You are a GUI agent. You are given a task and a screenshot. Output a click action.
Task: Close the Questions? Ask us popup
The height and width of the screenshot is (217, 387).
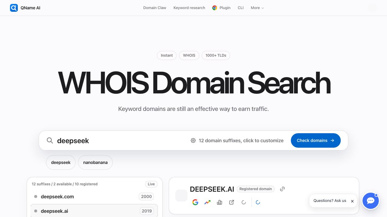(x=352, y=201)
